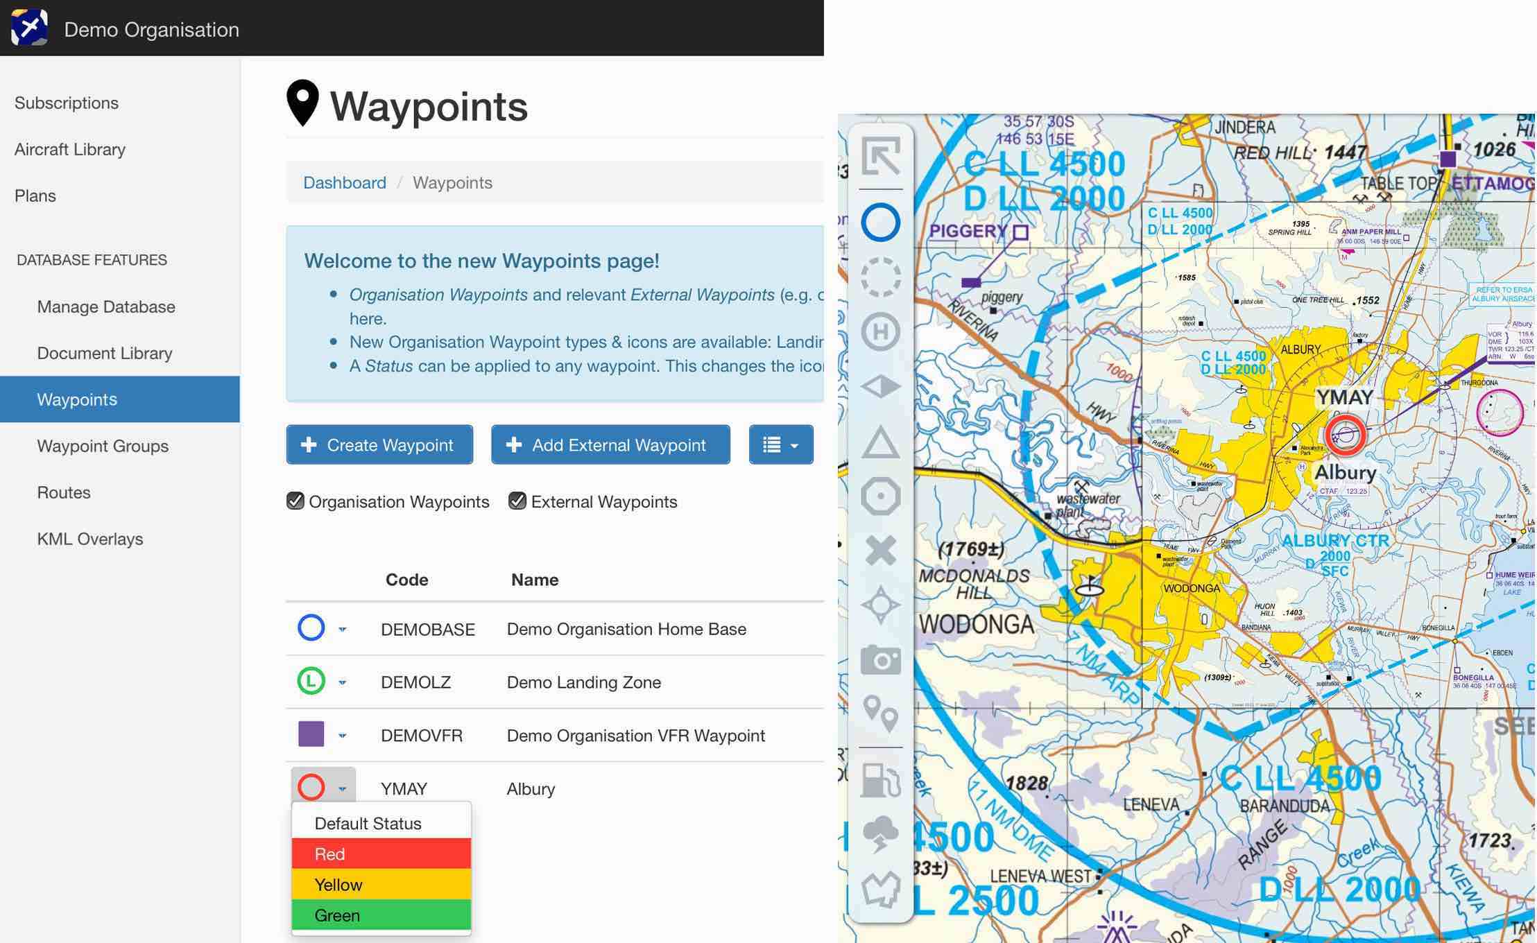Screen dimensions: 1537x943
Task: Open Routes in sidebar
Action: (64, 492)
